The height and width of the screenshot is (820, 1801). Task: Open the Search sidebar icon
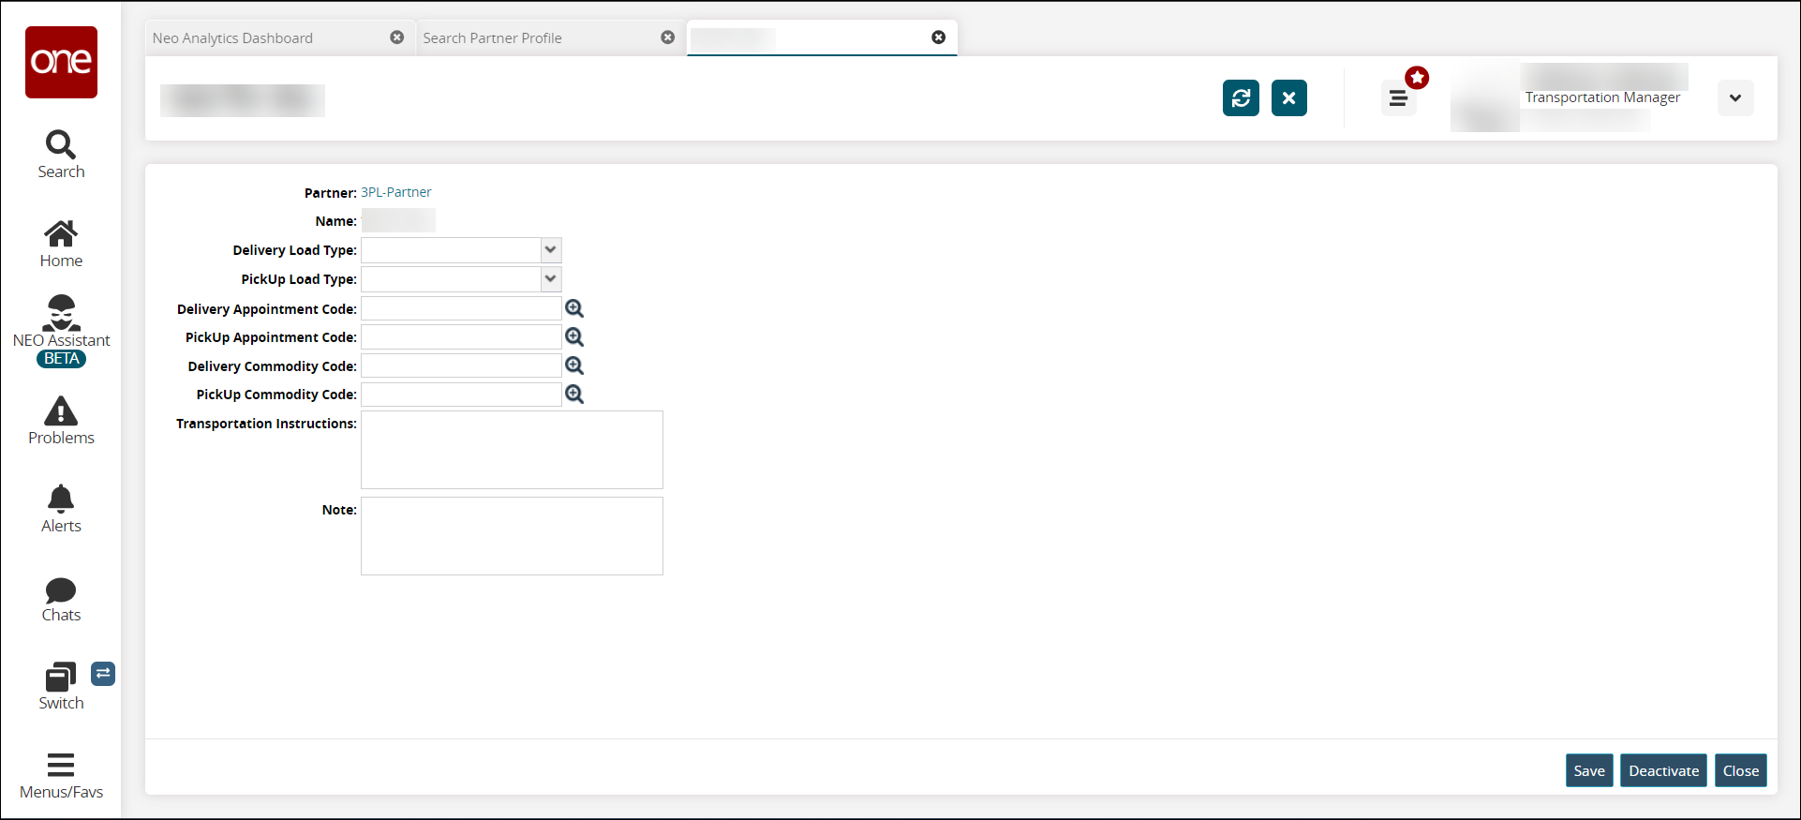coord(61,155)
